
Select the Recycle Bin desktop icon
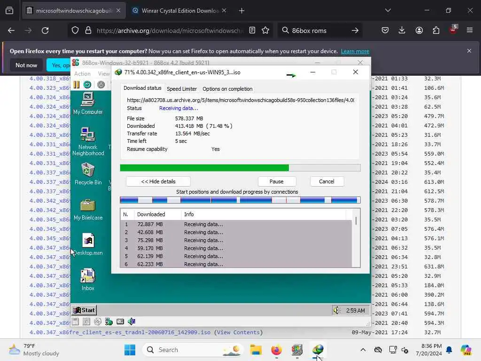(88, 174)
